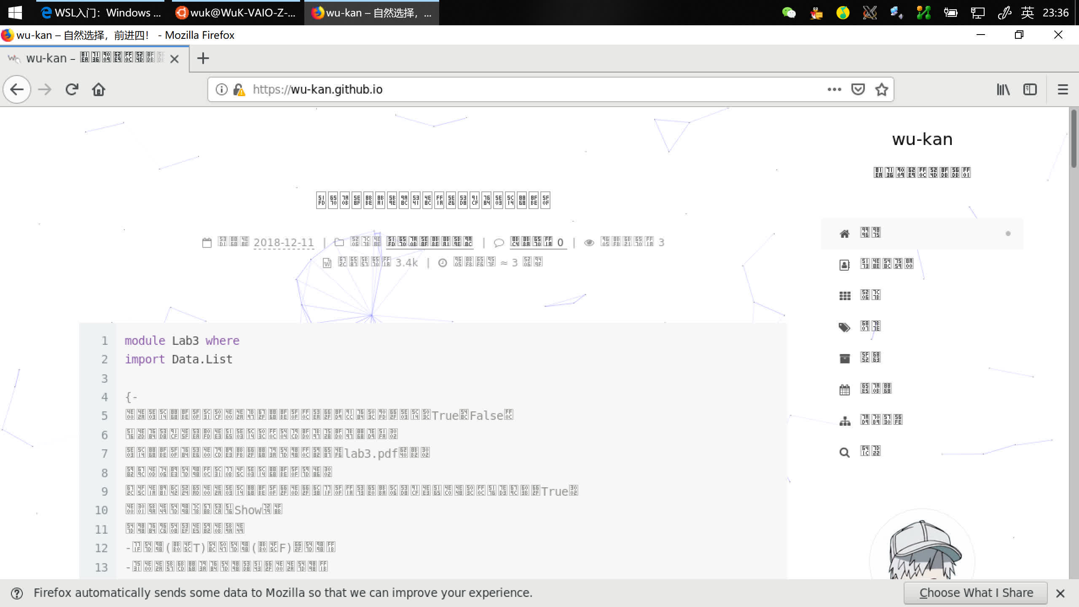Open a new browser tab
The width and height of the screenshot is (1079, 607).
pyautogui.click(x=203, y=58)
